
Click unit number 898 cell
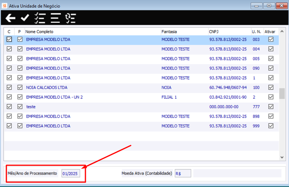pos(256,117)
